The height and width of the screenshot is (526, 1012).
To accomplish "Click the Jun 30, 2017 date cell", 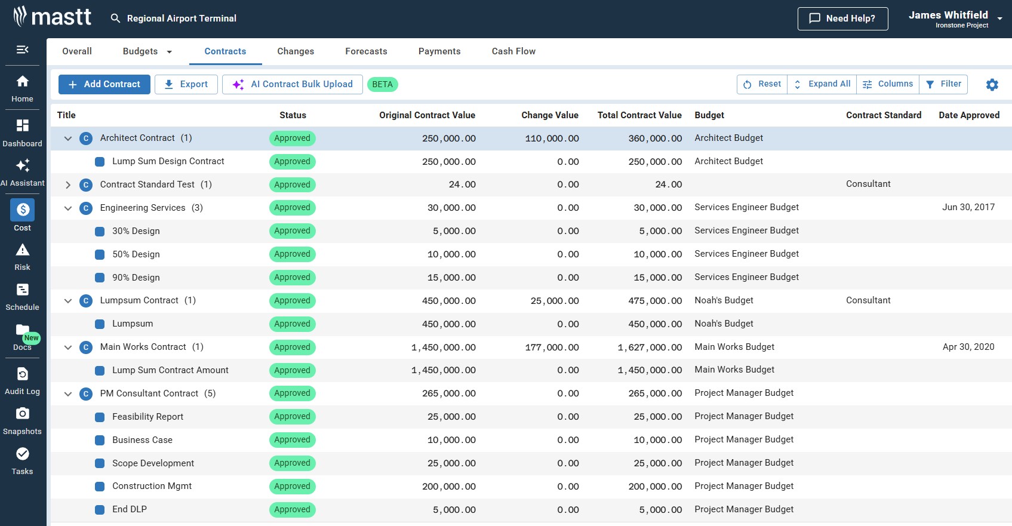I will coord(968,207).
